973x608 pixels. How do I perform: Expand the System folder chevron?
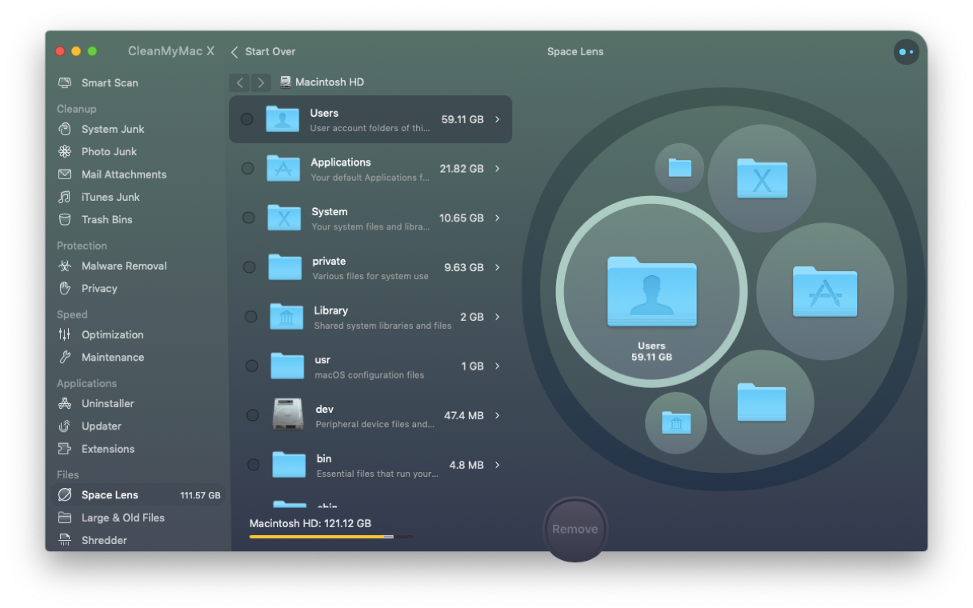(497, 218)
